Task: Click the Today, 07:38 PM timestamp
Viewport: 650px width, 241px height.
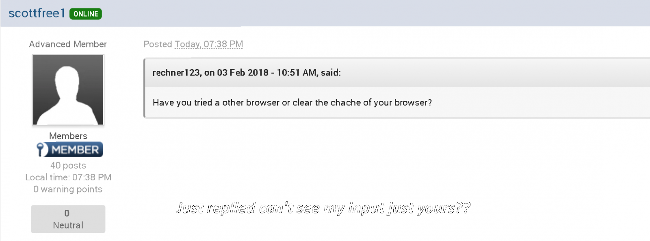Action: [209, 44]
